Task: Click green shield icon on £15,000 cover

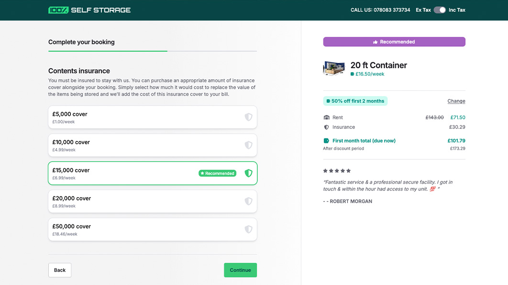Action: 248,173
